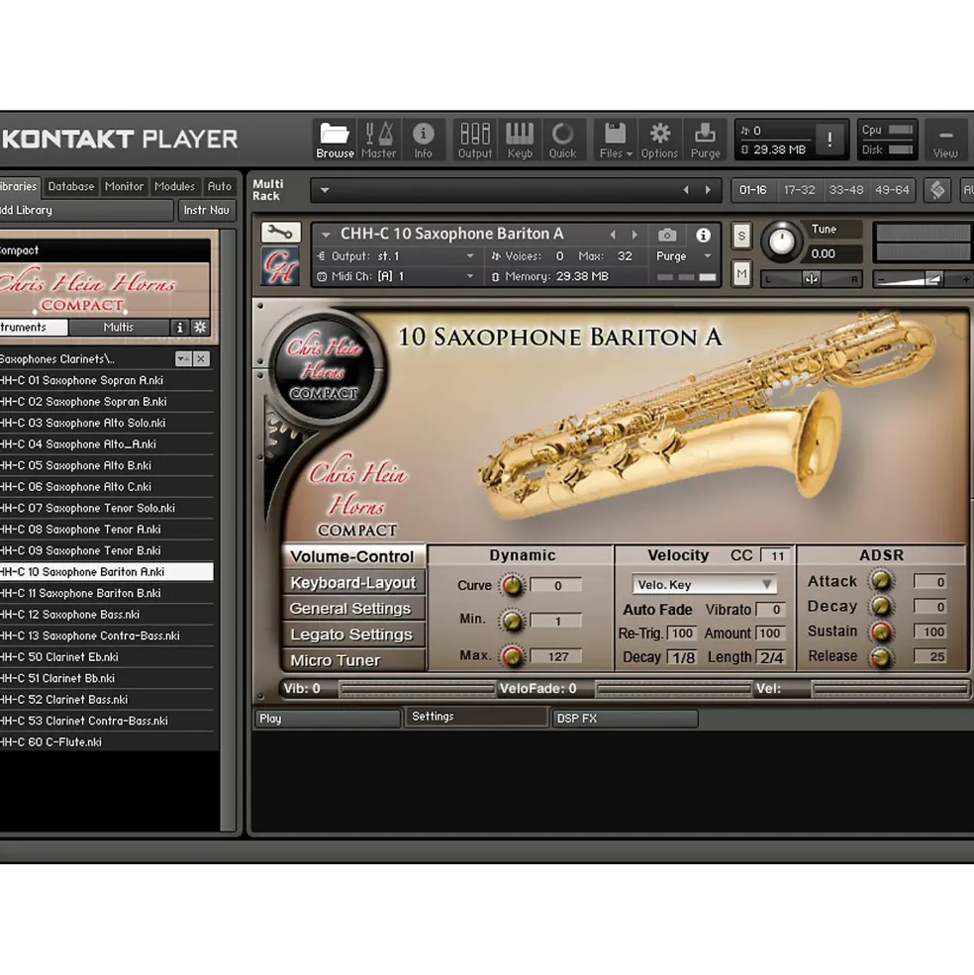Open the Quick-load browser
Screen dimensions: 974x975
point(562,140)
